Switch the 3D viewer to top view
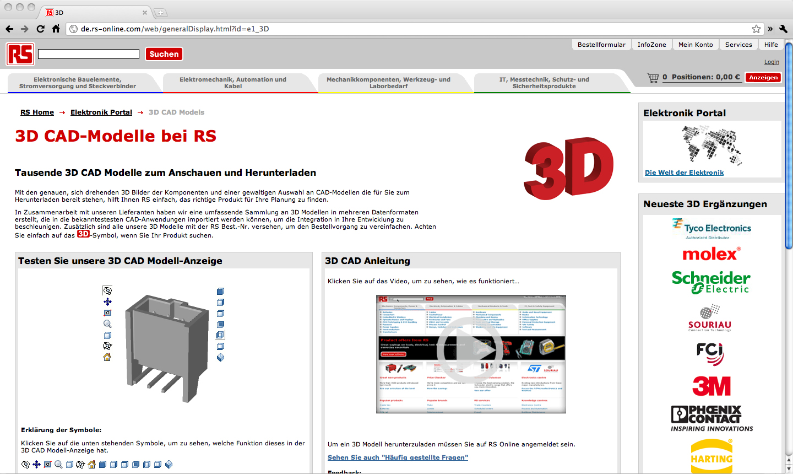Screen dimensions: 793x474 [x=220, y=313]
